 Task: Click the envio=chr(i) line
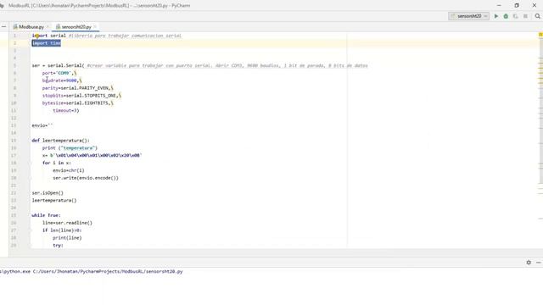coord(69,170)
